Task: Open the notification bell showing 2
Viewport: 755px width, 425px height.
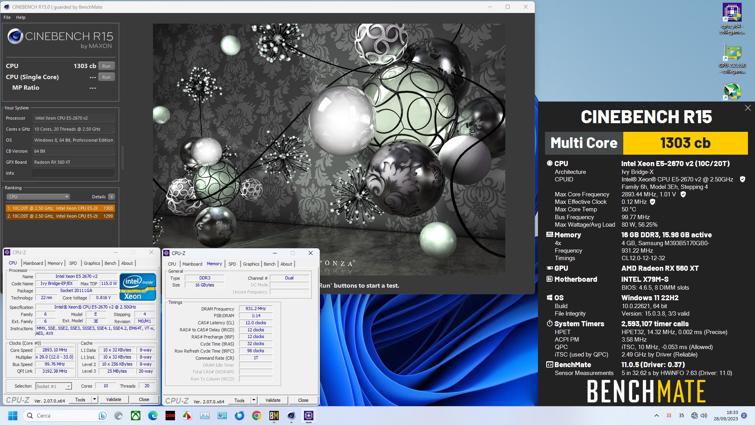Action: tap(744, 416)
